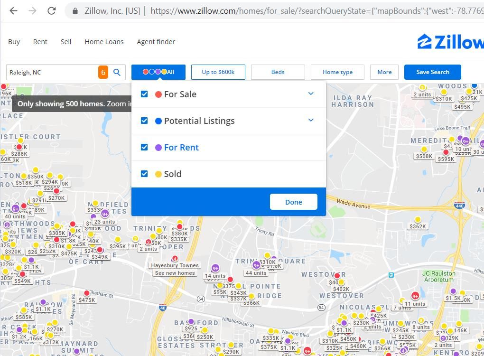The height and width of the screenshot is (356, 484).
Task: Click the yellow dot beside Sold
Action: click(158, 174)
